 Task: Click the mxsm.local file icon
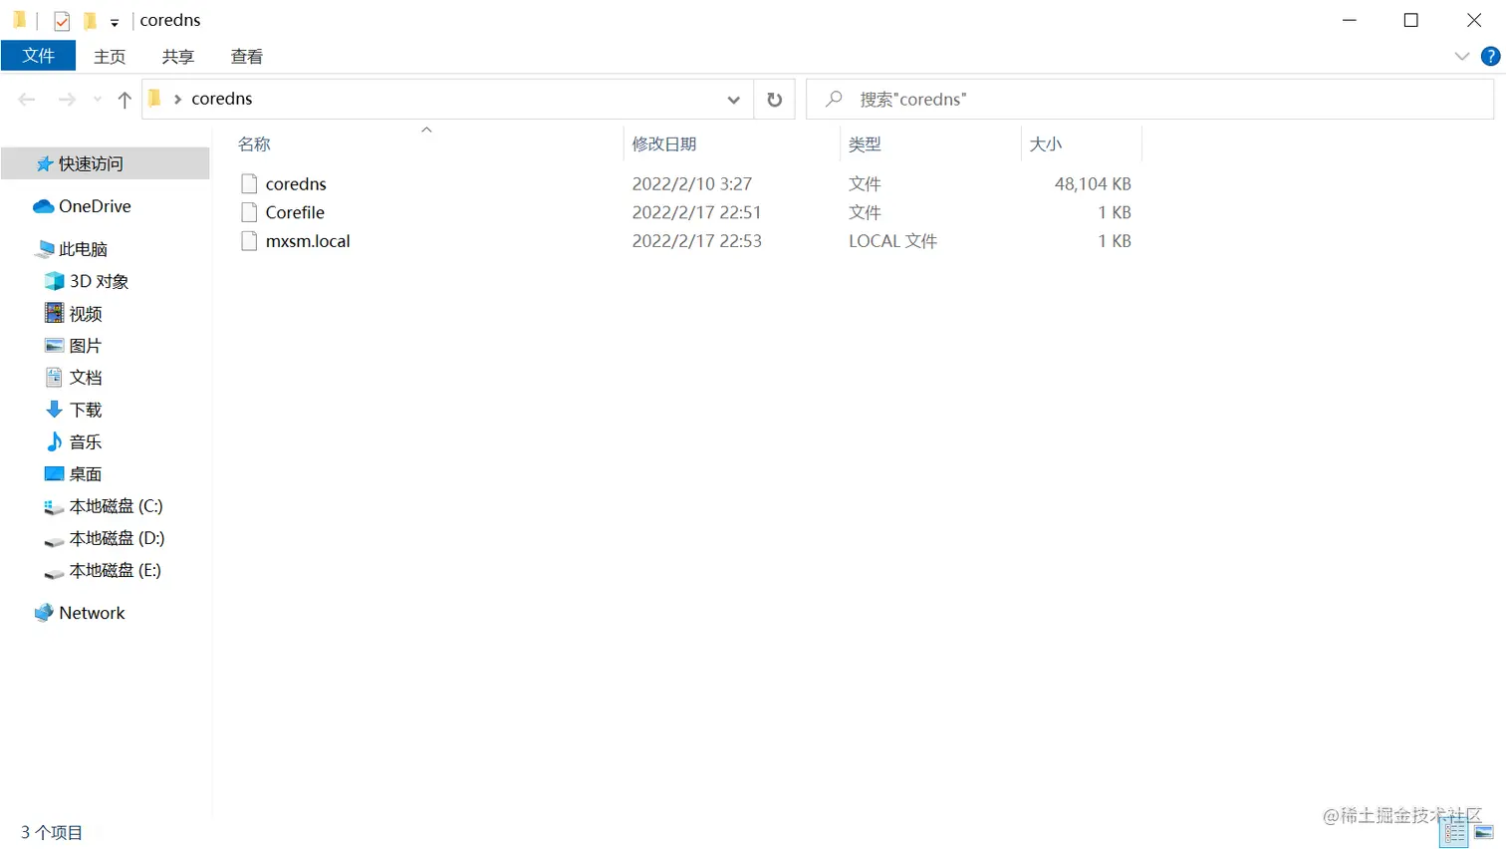point(249,241)
